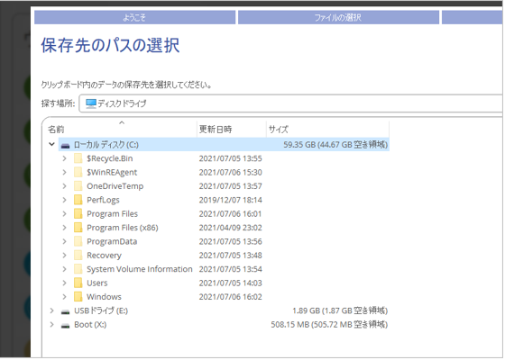Switch to the ファイルの選択 step tab

click(x=338, y=18)
